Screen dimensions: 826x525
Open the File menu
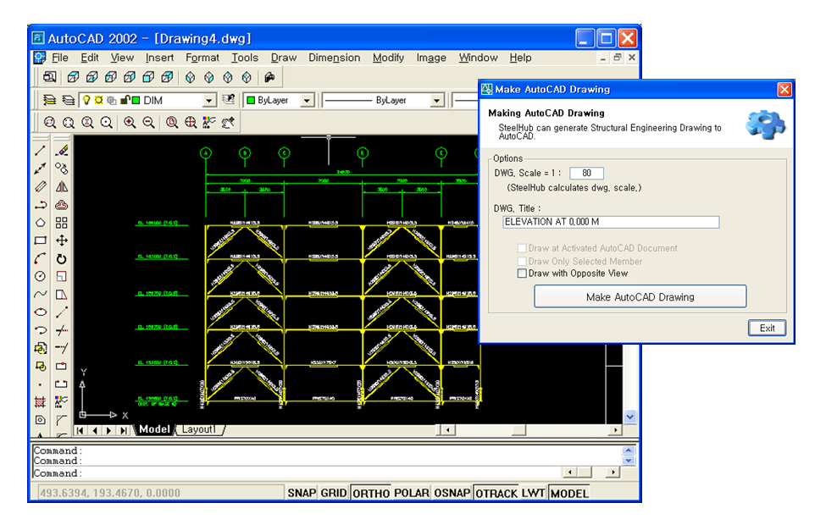[59, 58]
